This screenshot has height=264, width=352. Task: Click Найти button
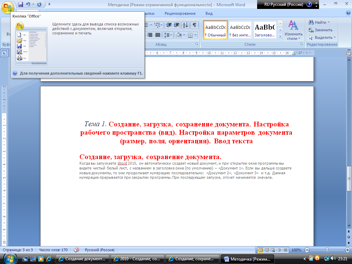pyautogui.click(x=319, y=22)
